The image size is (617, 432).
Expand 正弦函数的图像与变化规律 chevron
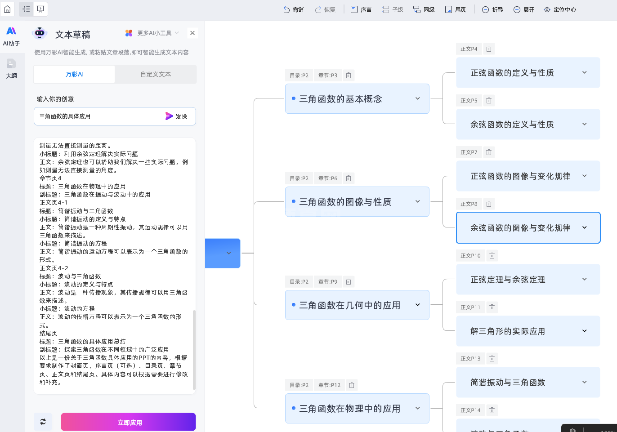click(x=585, y=176)
